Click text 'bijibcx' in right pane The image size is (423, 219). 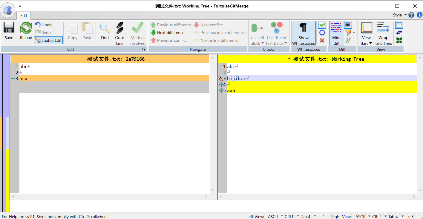[236, 79]
